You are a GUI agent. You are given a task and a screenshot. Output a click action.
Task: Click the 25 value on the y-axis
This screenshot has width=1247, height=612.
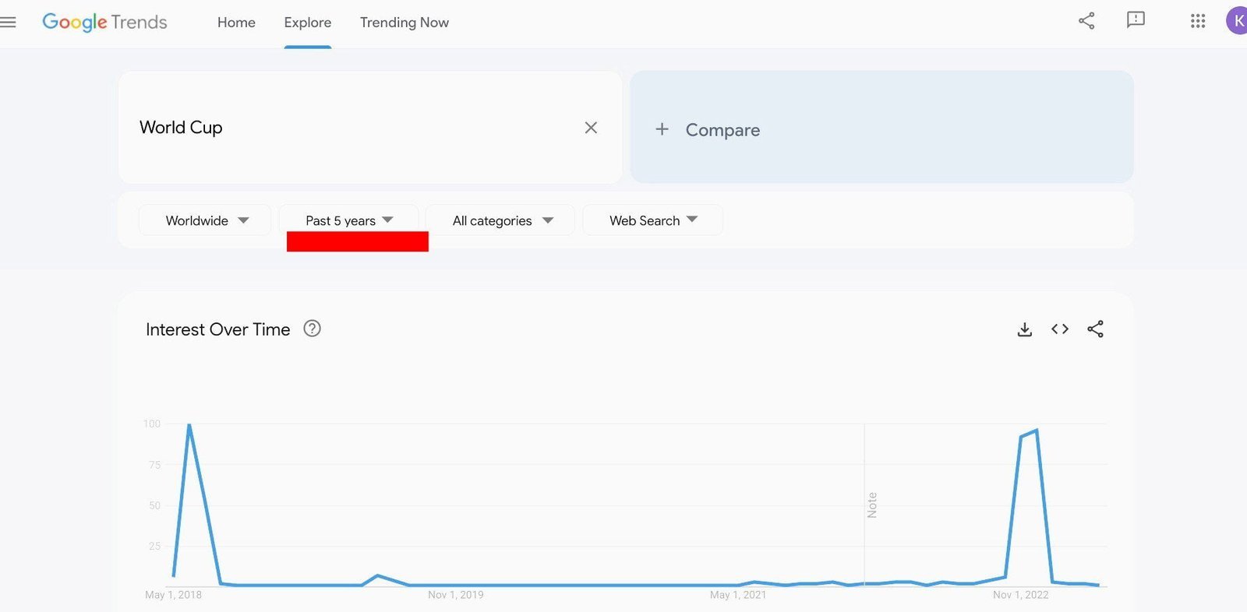154,546
